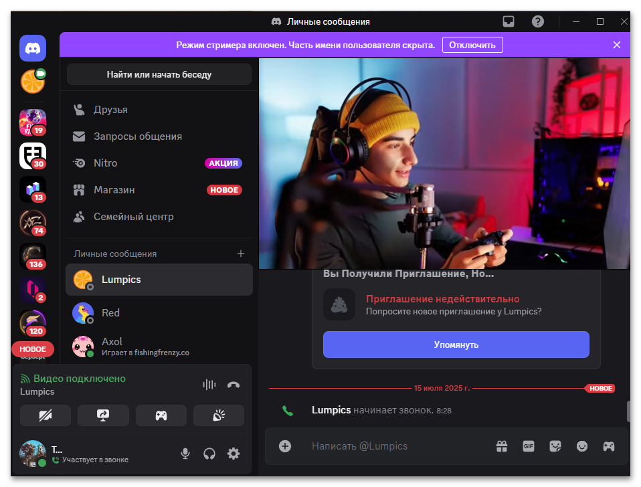
Task: Select the Lumpics direct message
Action: pyautogui.click(x=159, y=280)
